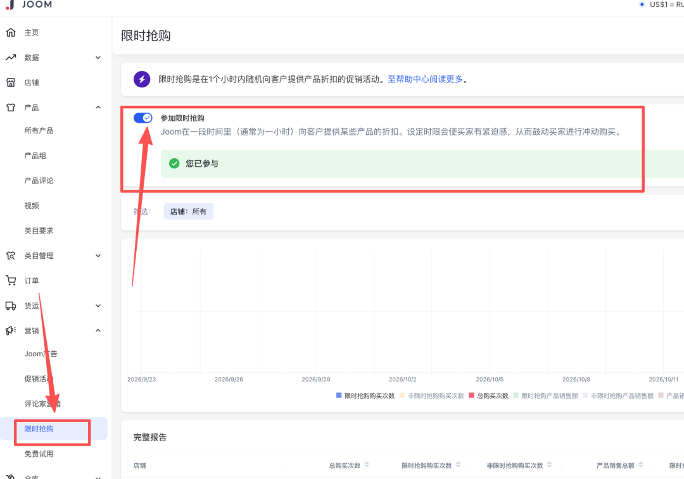
Task: Open 视频 submenu item
Action: (32, 205)
